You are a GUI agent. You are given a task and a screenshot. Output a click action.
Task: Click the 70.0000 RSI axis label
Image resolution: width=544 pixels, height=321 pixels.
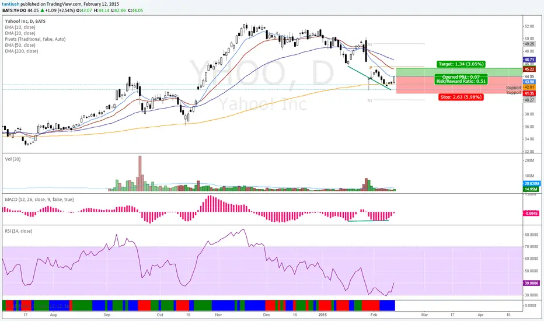(532, 247)
